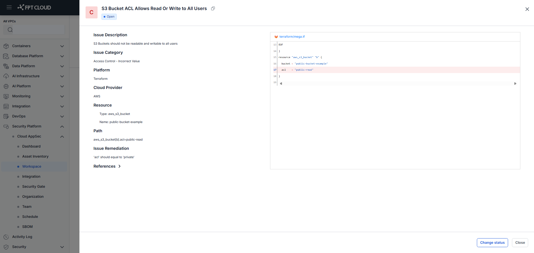Click the search magnifier icon
Viewport: 534px width, 253px height.
10,30
